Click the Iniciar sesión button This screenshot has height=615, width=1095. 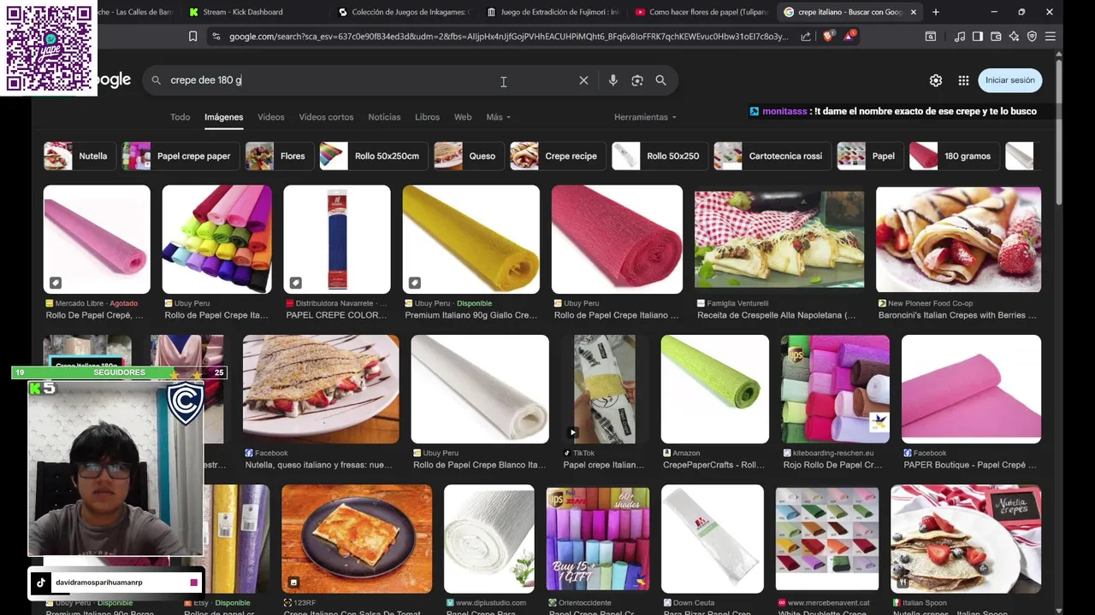click(x=1009, y=80)
